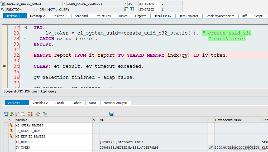Click the green filter with blue box icon
The image size is (268, 152).
(x=45, y=114)
